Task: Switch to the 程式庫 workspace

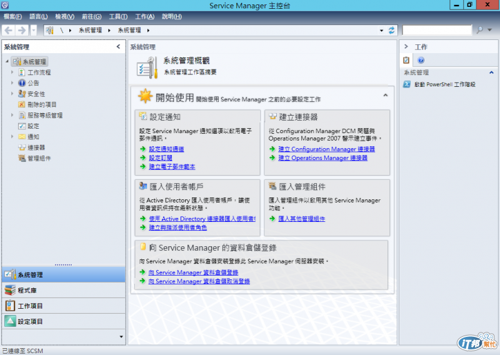Action: coord(64,290)
